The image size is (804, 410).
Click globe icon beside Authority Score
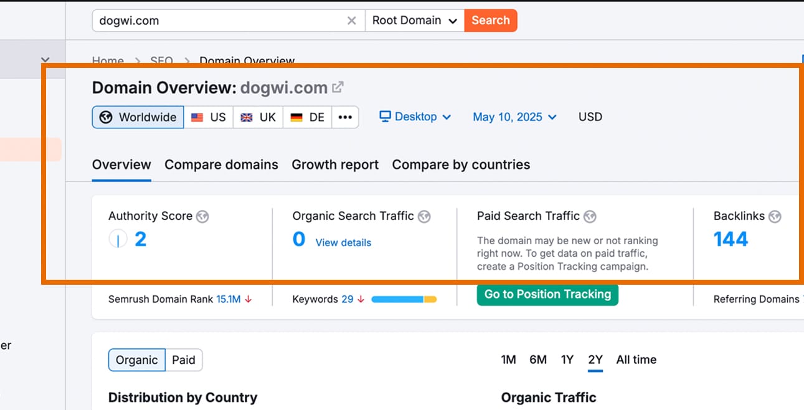click(x=202, y=217)
